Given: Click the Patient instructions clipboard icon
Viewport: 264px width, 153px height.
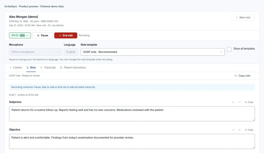Looking at the screenshot, I should coord(61,68).
